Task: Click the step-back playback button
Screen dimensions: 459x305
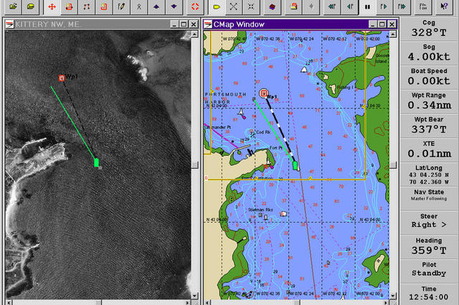Action: tap(350, 6)
